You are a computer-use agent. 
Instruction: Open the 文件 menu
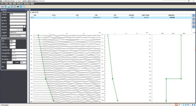(2, 4)
